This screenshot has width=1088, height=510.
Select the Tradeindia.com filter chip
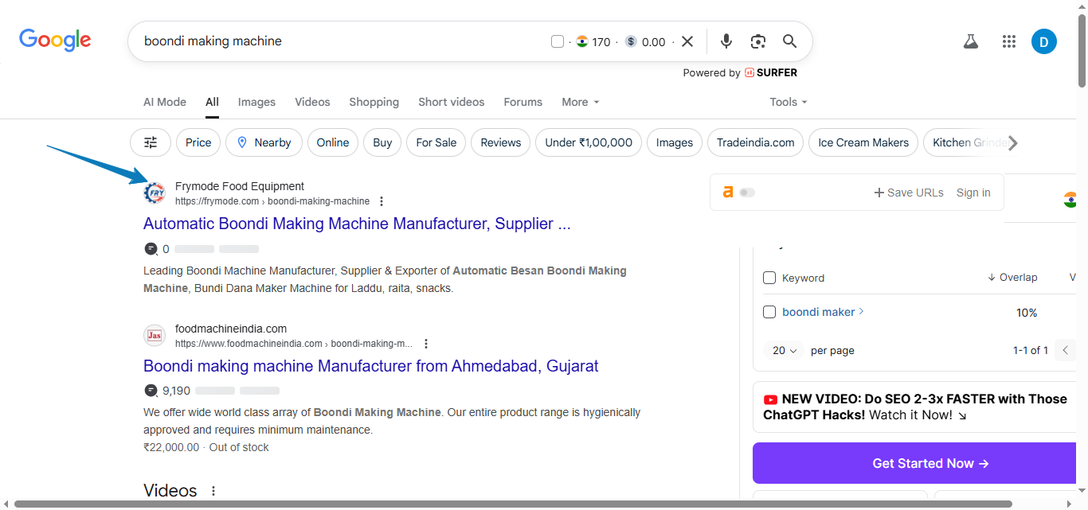[x=756, y=142]
